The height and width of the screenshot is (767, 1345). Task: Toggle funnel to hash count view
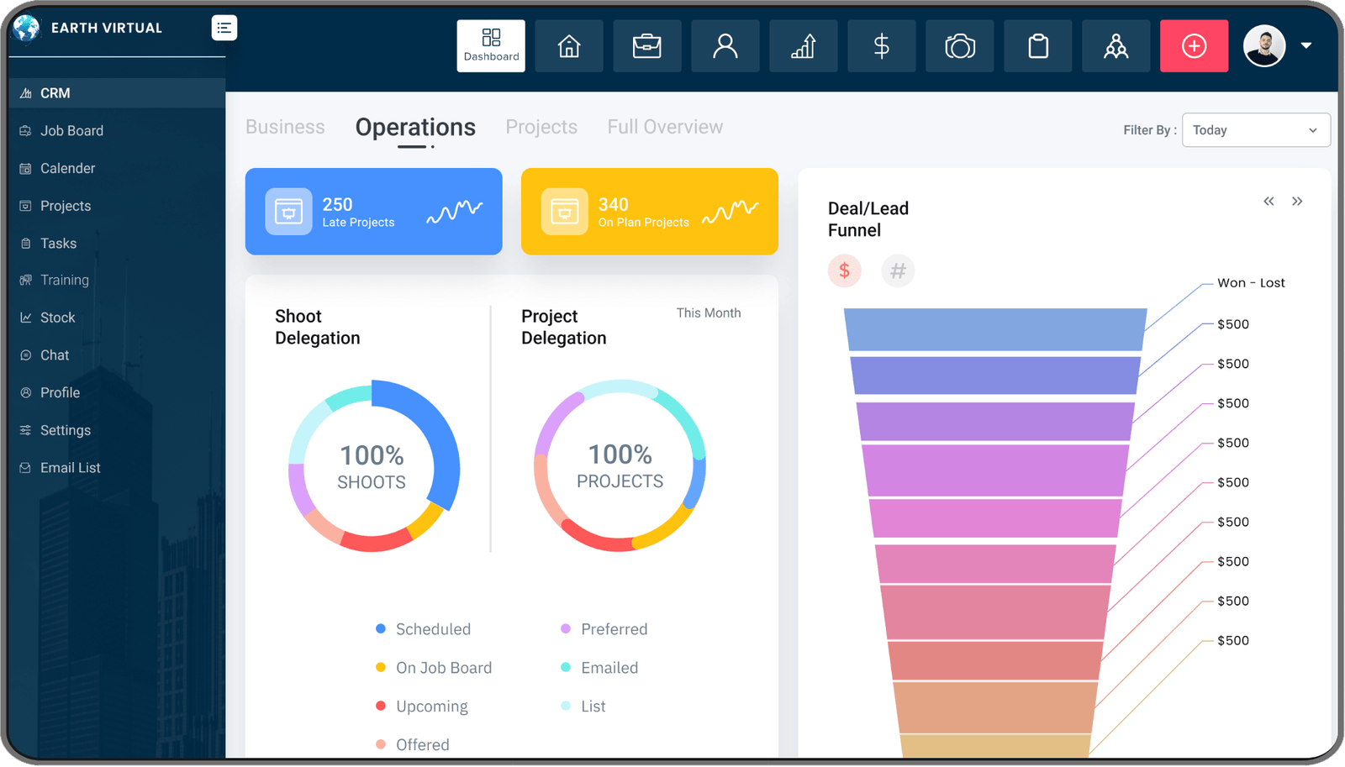(898, 271)
